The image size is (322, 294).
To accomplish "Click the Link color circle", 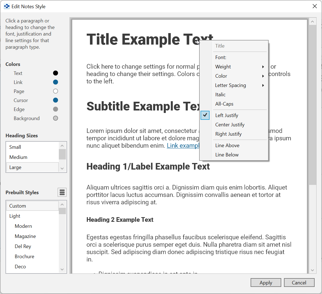I will [56, 82].
